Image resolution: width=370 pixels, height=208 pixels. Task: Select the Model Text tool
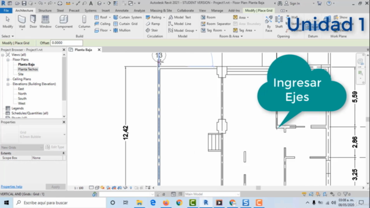[180, 17]
